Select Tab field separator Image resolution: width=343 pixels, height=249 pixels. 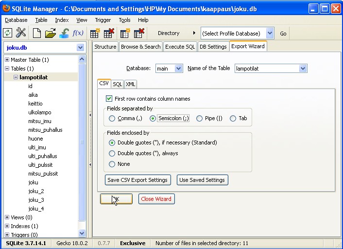(233, 119)
